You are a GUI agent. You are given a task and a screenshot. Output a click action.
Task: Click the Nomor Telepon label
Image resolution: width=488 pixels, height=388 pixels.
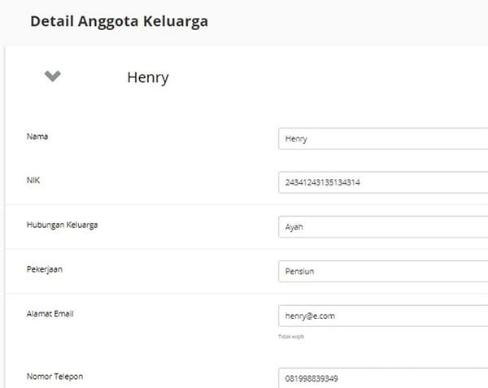pos(54,376)
